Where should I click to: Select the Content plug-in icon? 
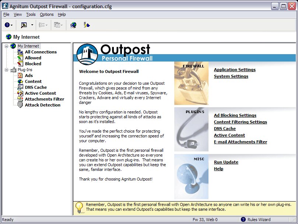point(20,81)
